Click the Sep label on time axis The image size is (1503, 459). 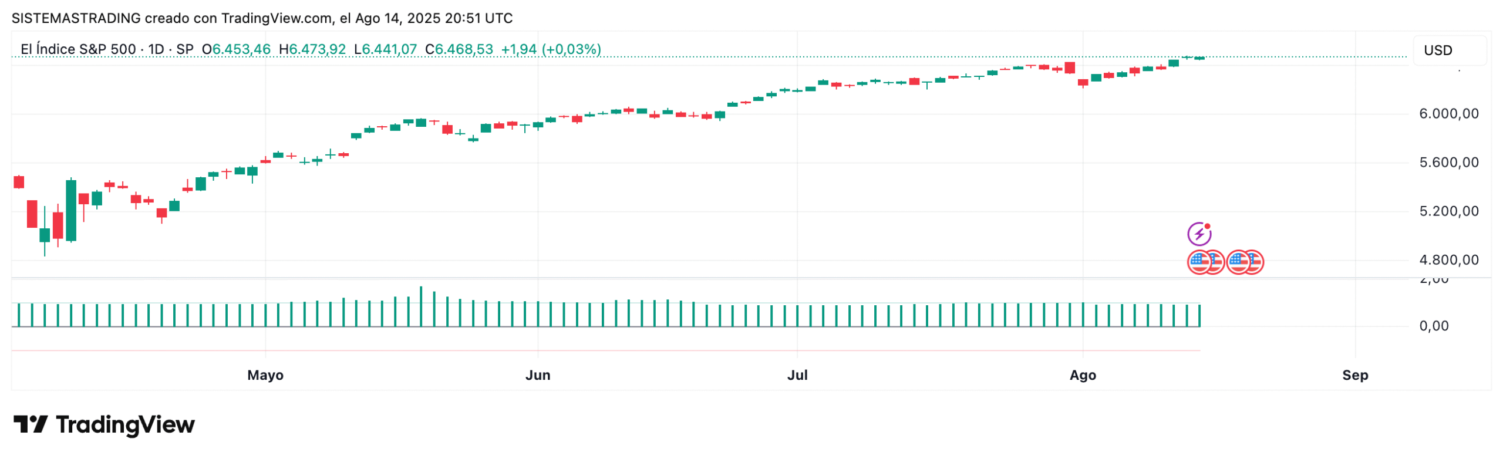coord(1354,374)
